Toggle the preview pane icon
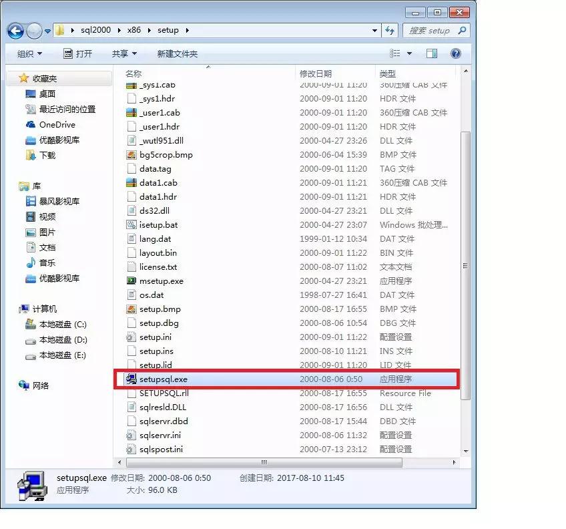566x529 pixels. pos(432,53)
